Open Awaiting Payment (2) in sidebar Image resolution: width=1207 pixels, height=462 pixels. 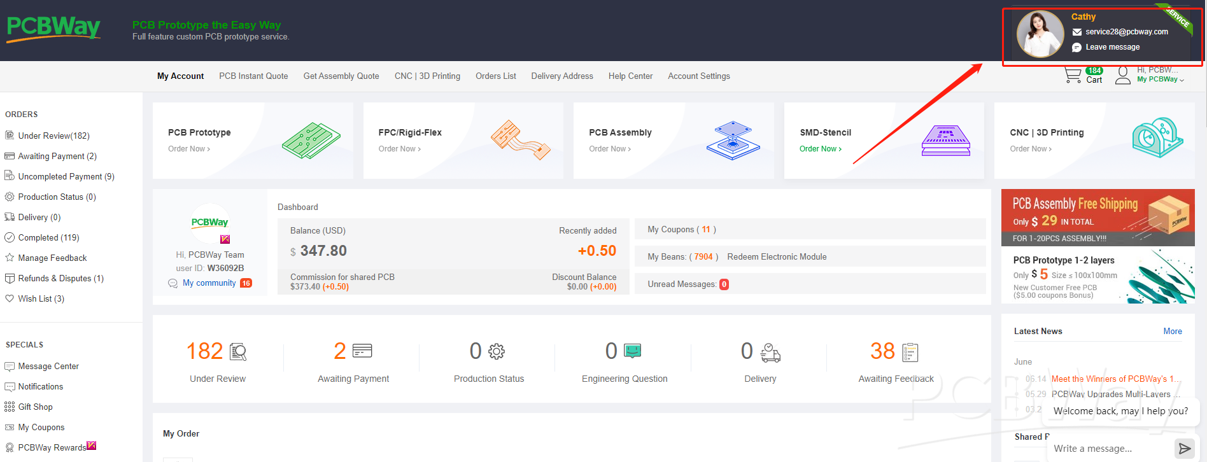point(57,156)
